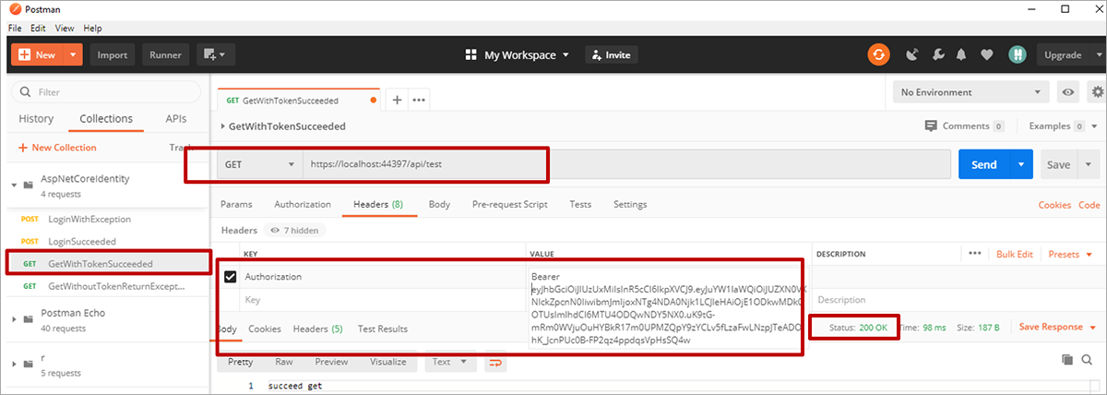Click the orange sync icon

click(x=878, y=54)
